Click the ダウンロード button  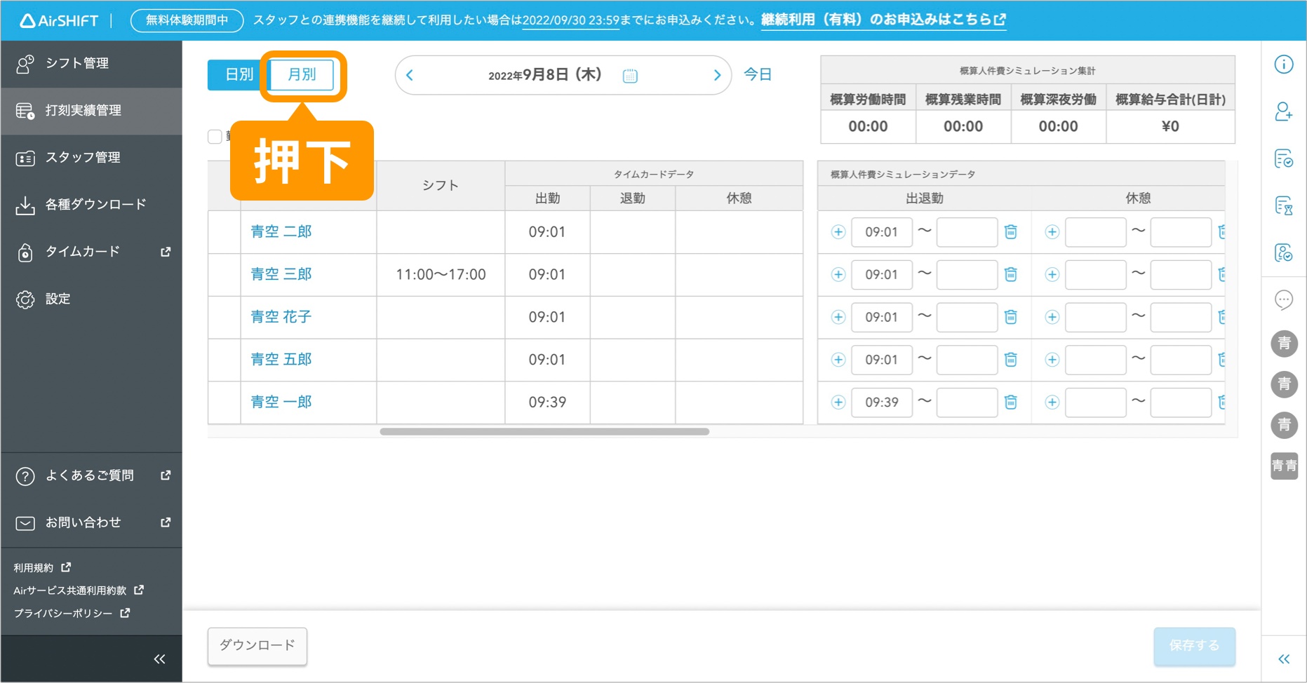pyautogui.click(x=257, y=646)
